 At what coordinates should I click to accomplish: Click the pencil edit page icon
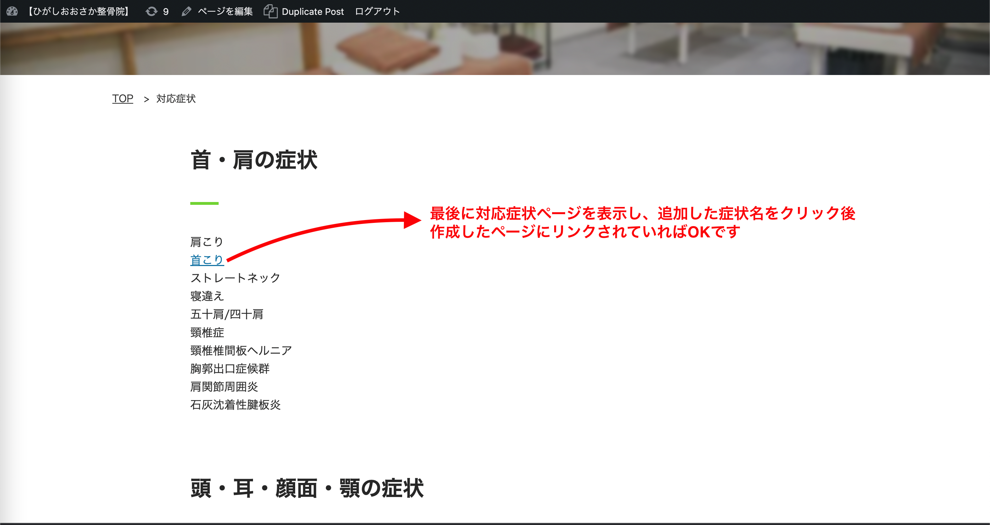(x=186, y=11)
